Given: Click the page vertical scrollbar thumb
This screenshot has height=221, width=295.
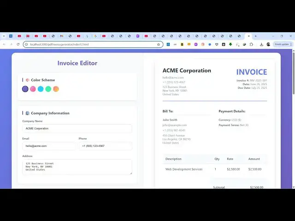Looking at the screenshot, I should pyautogui.click(x=294, y=73).
